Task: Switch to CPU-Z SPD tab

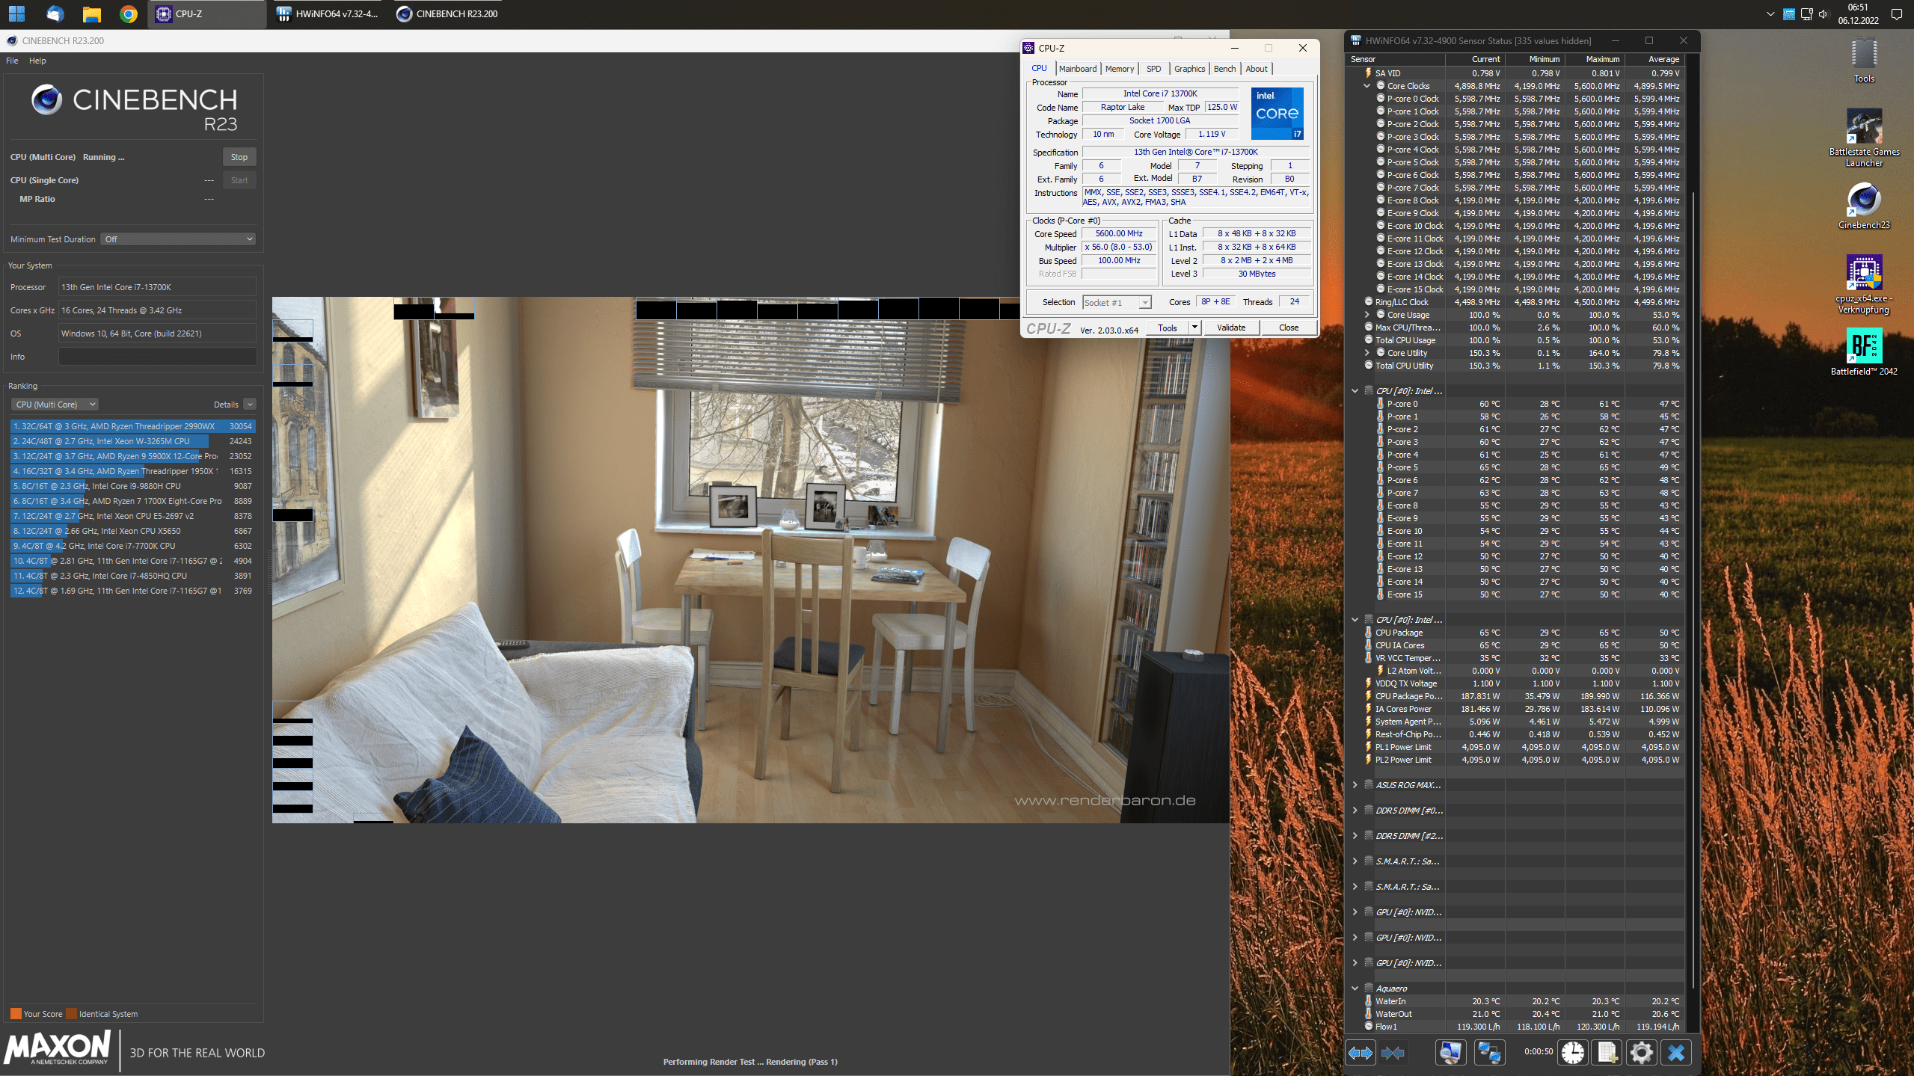Action: pos(1154,69)
